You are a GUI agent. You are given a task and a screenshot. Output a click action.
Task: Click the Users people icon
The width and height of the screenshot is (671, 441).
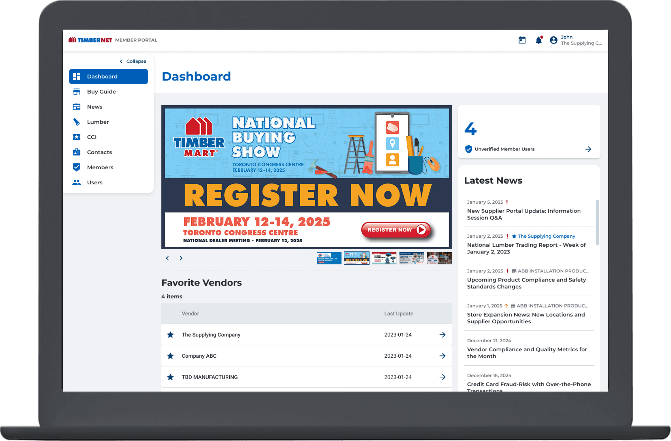pos(77,182)
